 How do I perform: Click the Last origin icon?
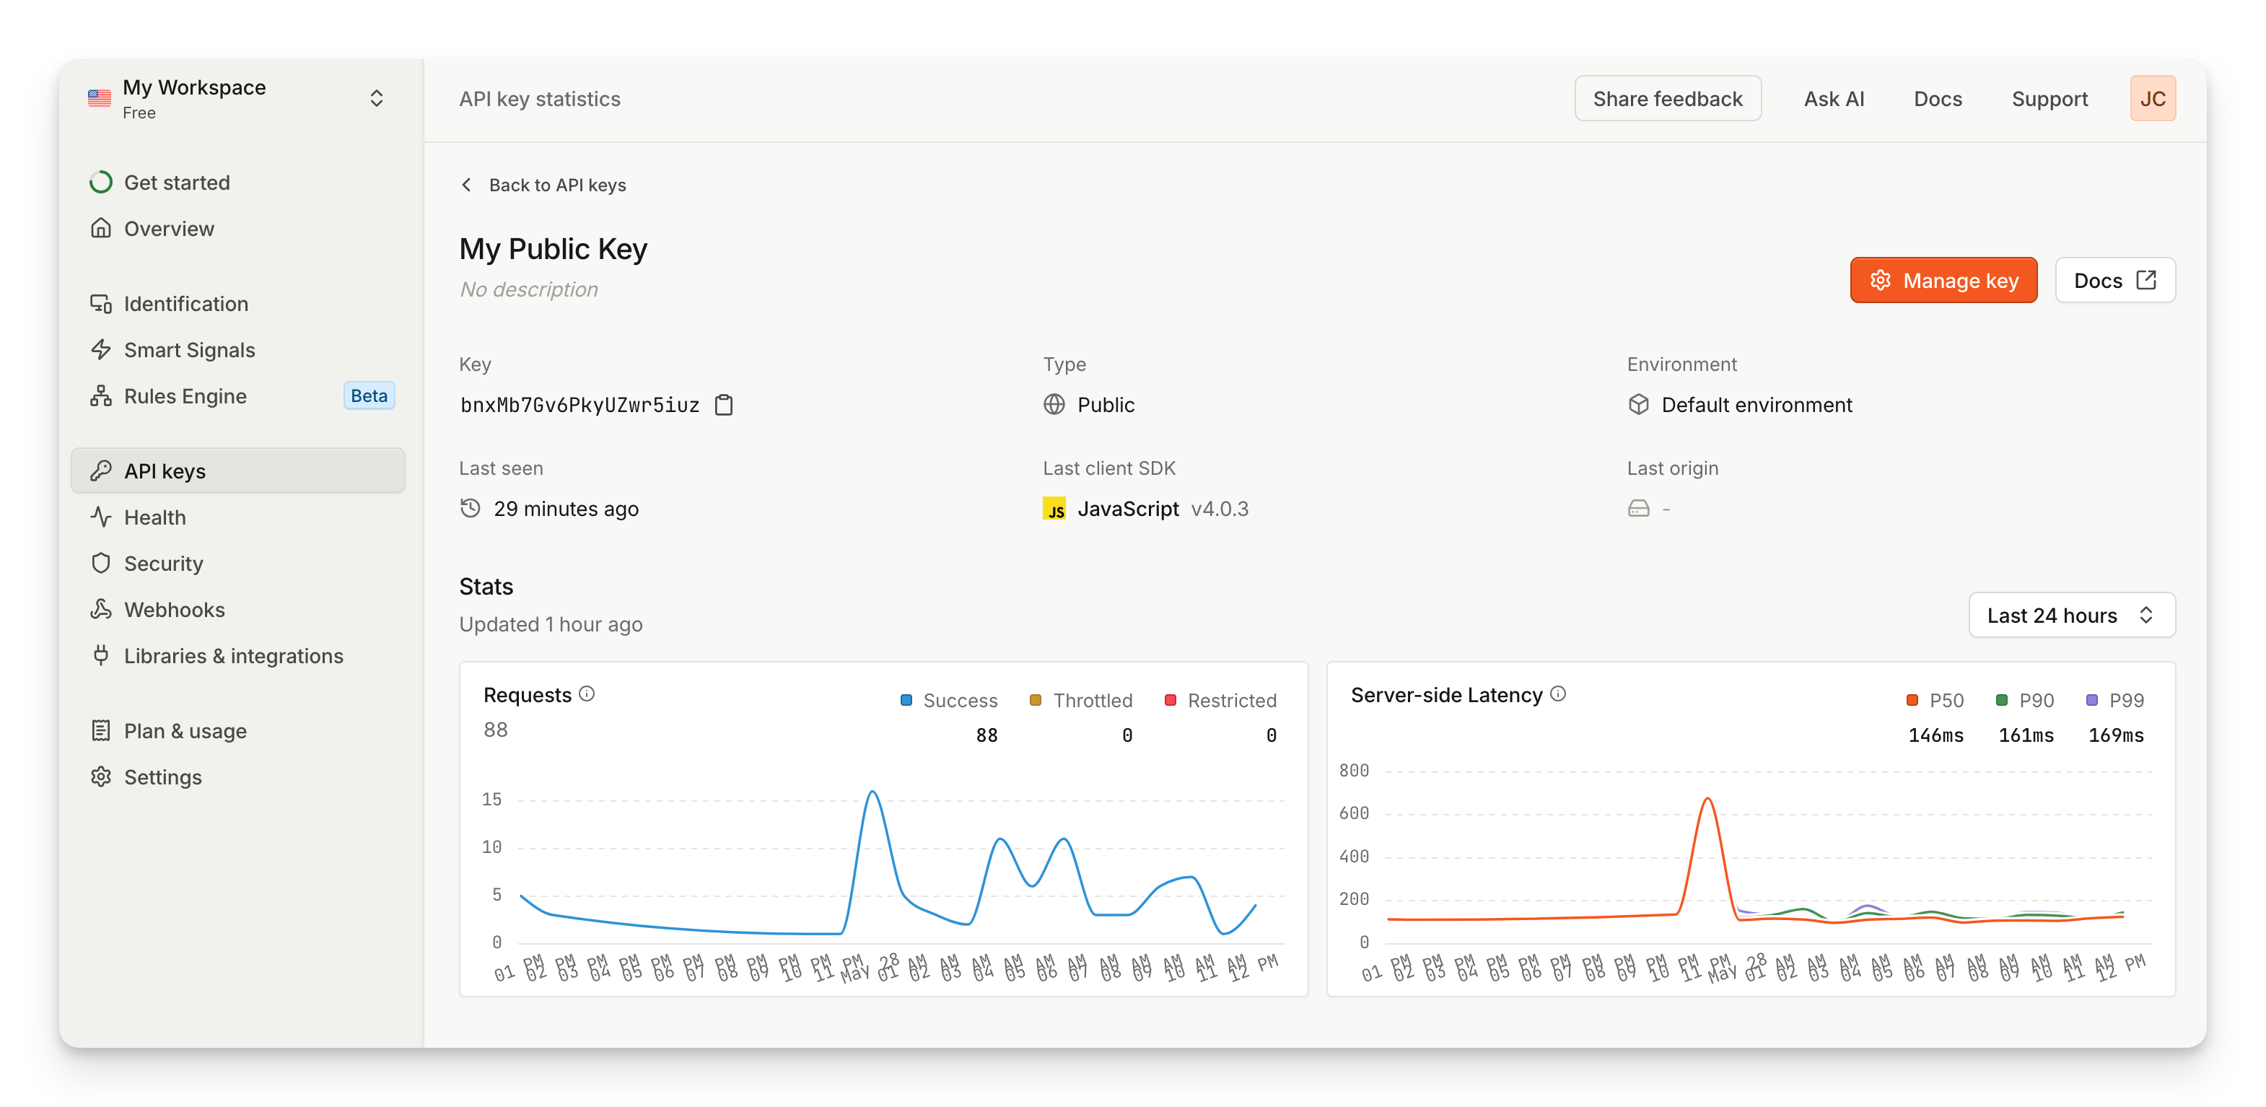pyautogui.click(x=1638, y=509)
